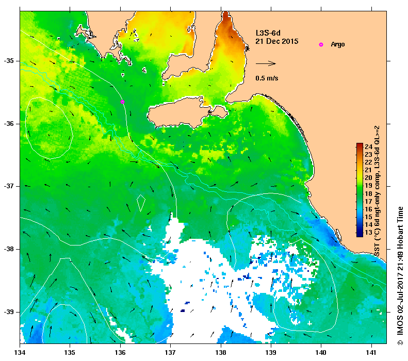This screenshot has height=361, width=408.
Task: Click latitude label -38
Action: (9, 249)
